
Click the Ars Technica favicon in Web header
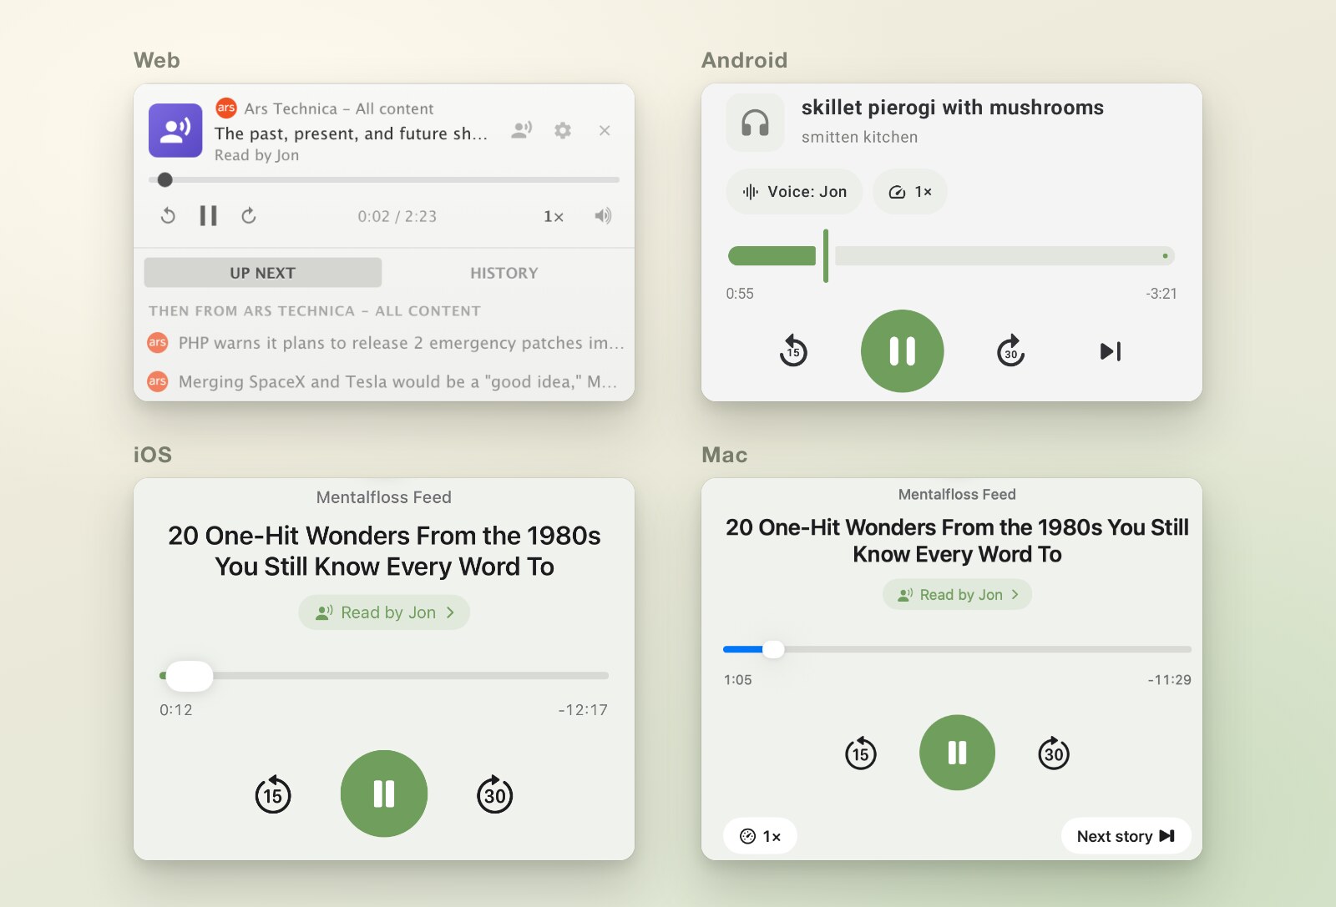pos(226,108)
